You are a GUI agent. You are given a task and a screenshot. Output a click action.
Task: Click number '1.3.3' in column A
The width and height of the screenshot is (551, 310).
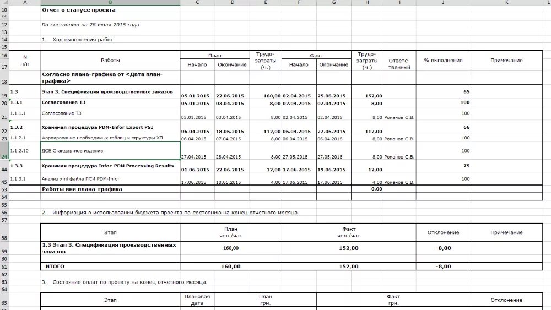click(16, 166)
